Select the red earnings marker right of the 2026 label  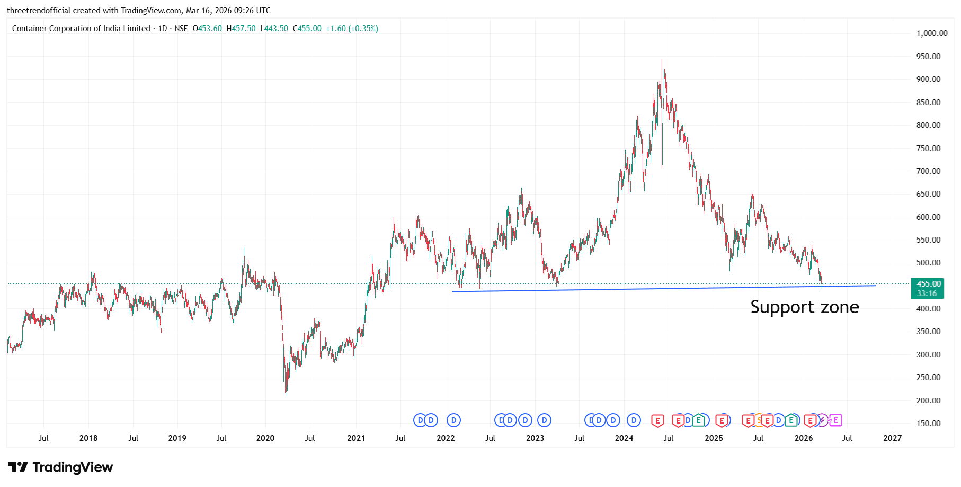(810, 420)
